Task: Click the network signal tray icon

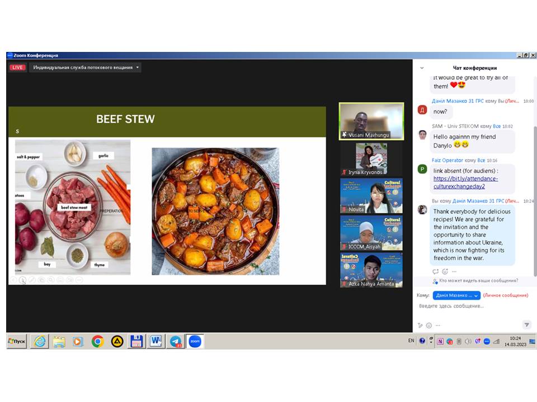Action: 496,341
